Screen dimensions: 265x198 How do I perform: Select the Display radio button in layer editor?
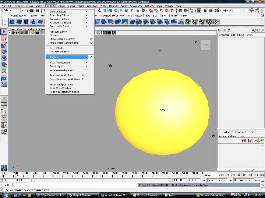(220, 132)
